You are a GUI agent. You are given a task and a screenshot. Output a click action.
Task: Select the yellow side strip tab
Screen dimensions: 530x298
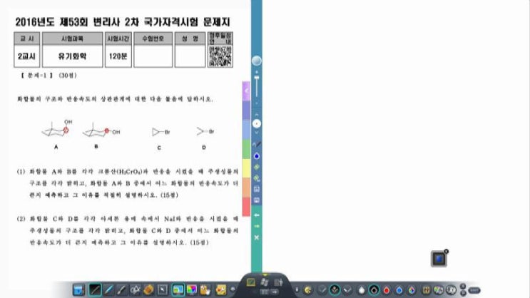click(246, 168)
